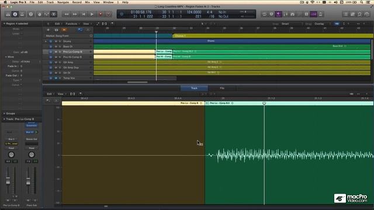The width and height of the screenshot is (374, 210).
Task: Switch to the File tab in editor
Action: pos(222,88)
